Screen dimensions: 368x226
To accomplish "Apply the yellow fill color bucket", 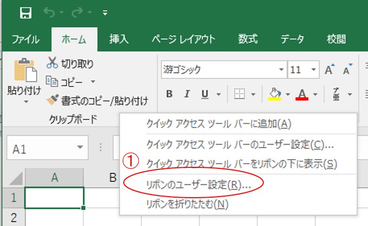I will pyautogui.click(x=275, y=94).
